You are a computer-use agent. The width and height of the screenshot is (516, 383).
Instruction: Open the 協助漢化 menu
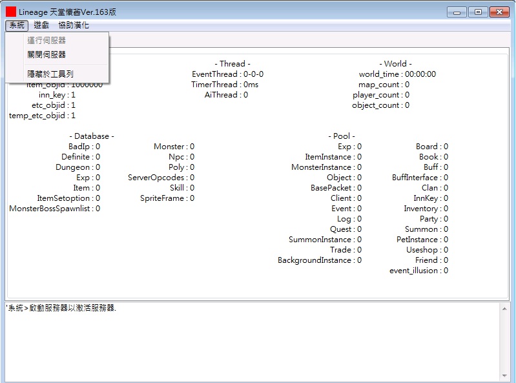pos(74,25)
